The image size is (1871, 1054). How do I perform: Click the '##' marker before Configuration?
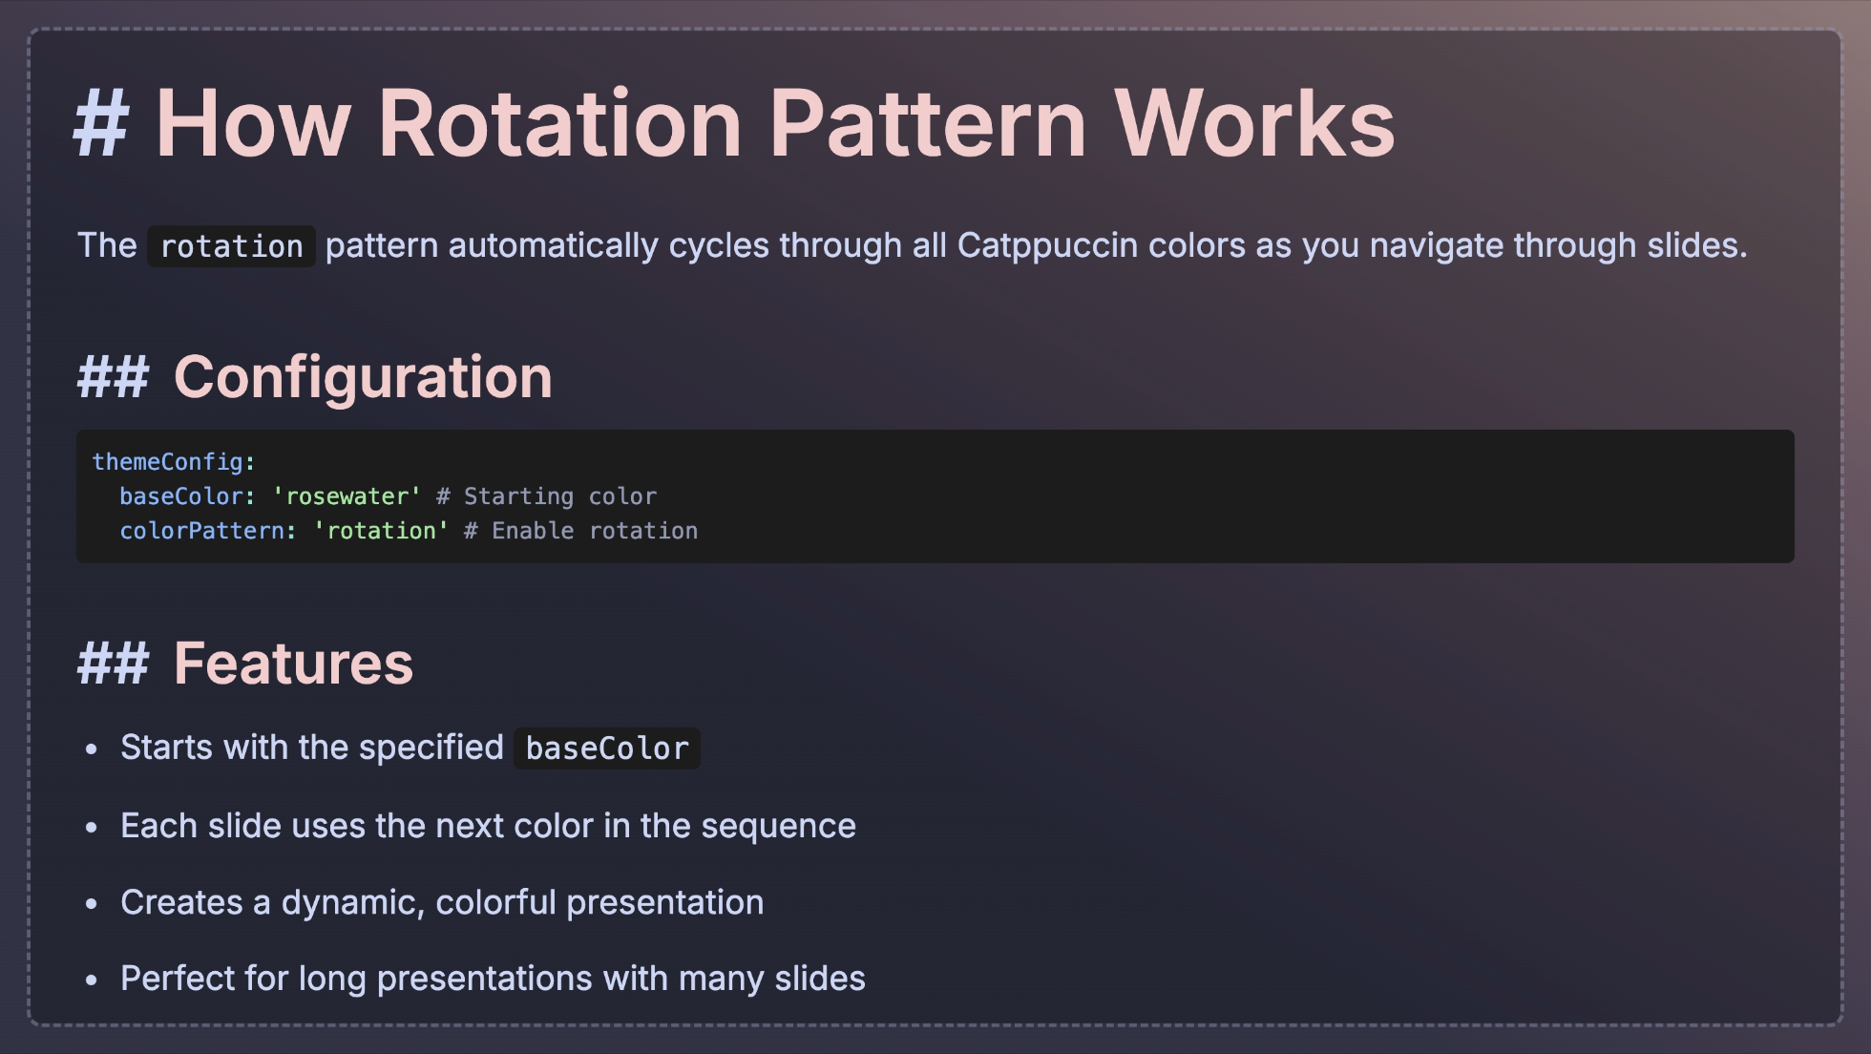click(113, 377)
